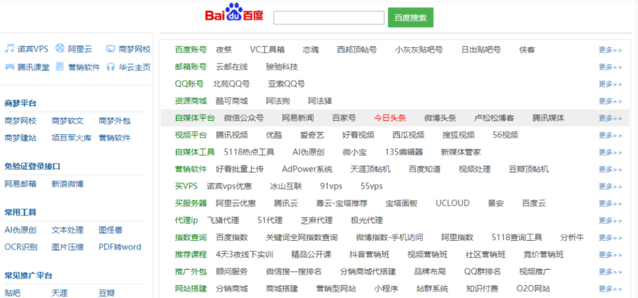Open 项目军火库 under 商梦平台

pos(72,138)
